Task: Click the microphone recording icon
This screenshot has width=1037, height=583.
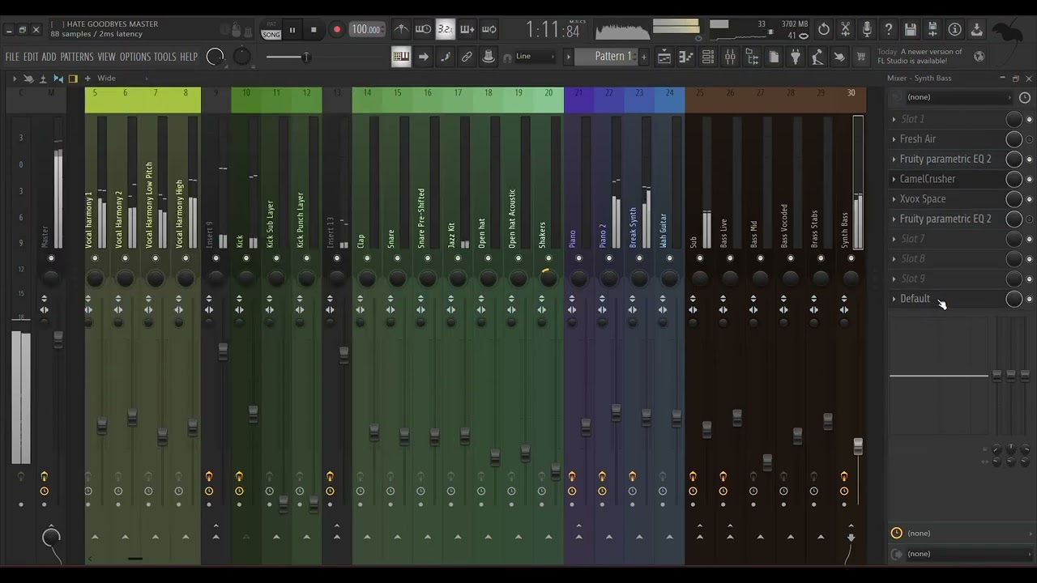Action: click(867, 30)
